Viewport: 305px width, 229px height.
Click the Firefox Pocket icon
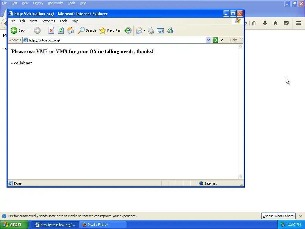click(x=286, y=23)
